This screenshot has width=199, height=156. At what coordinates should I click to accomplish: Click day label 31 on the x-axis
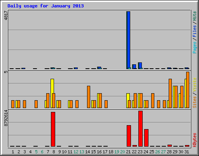point(187,152)
